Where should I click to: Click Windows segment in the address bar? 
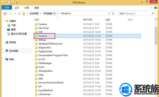point(66,13)
